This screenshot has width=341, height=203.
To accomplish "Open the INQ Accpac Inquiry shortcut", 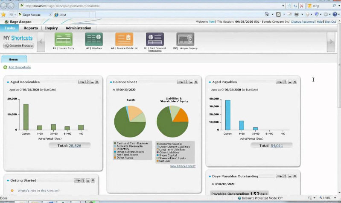I will pos(185,39).
